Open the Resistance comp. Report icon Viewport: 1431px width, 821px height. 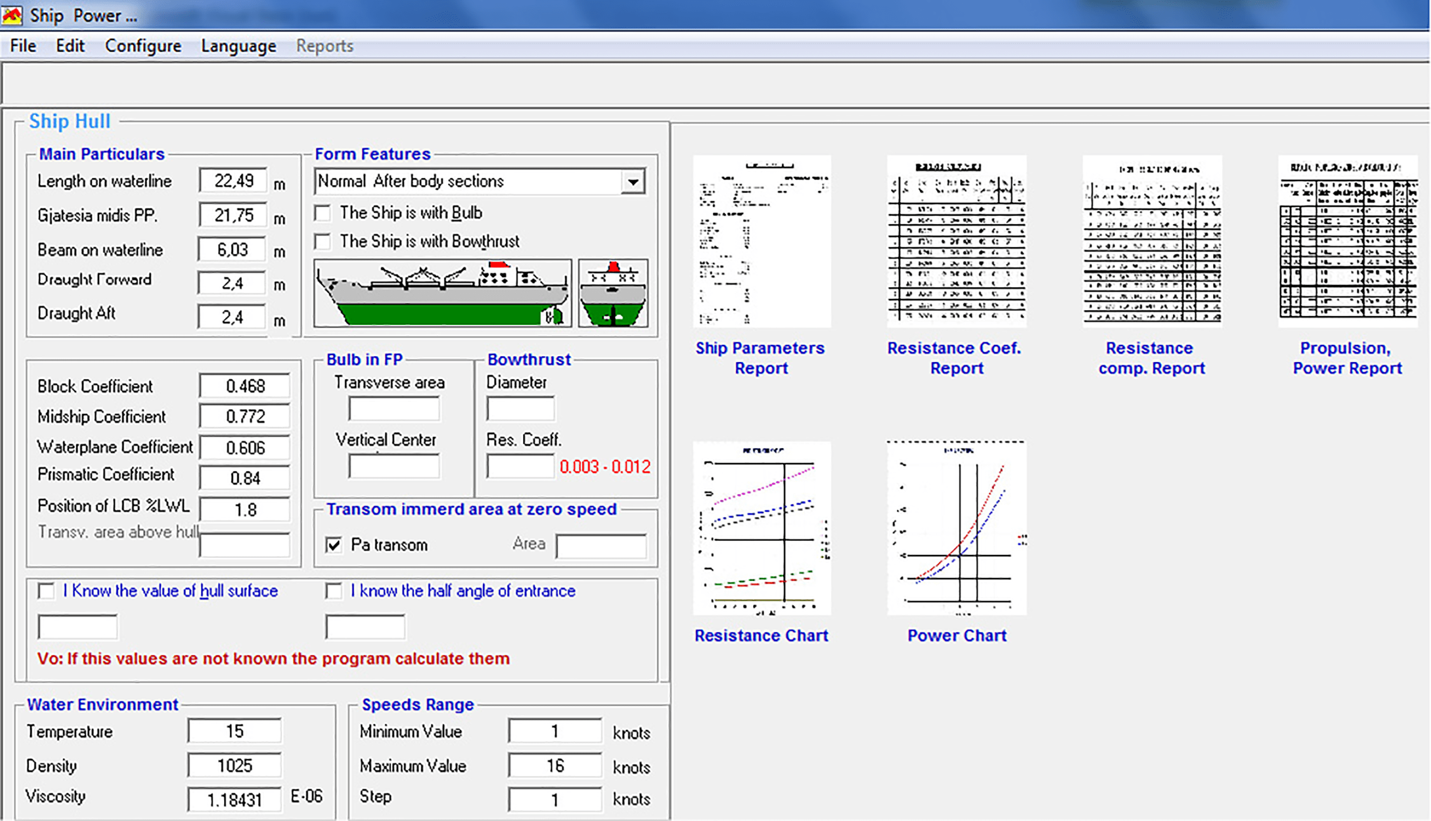1152,241
